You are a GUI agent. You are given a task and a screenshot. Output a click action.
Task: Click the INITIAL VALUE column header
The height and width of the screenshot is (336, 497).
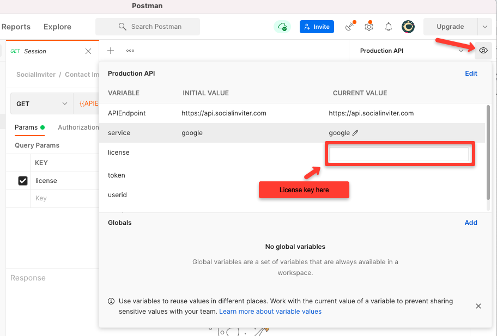pyautogui.click(x=205, y=93)
